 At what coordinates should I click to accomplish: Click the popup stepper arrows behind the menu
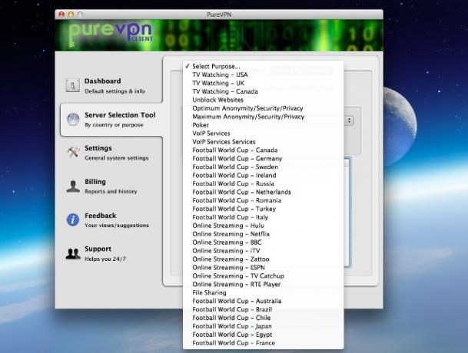point(350,120)
